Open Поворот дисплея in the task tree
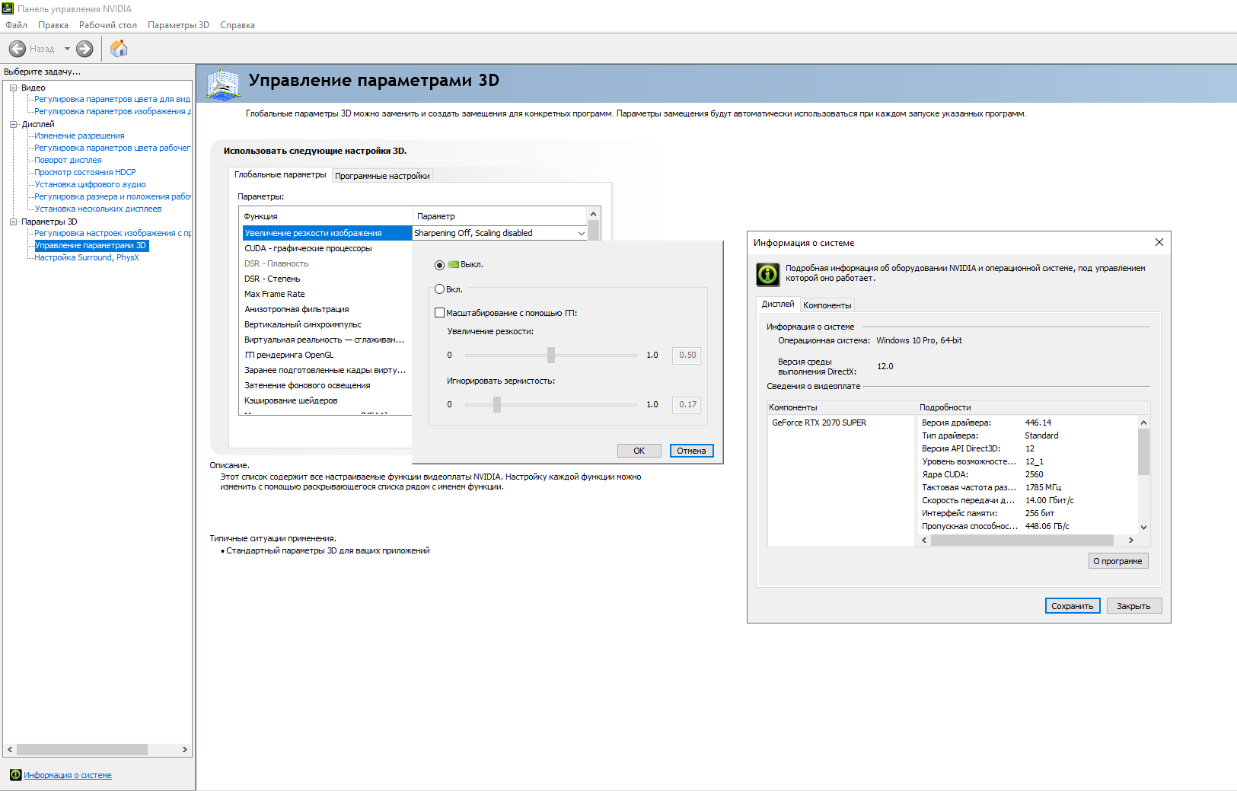 [x=68, y=160]
